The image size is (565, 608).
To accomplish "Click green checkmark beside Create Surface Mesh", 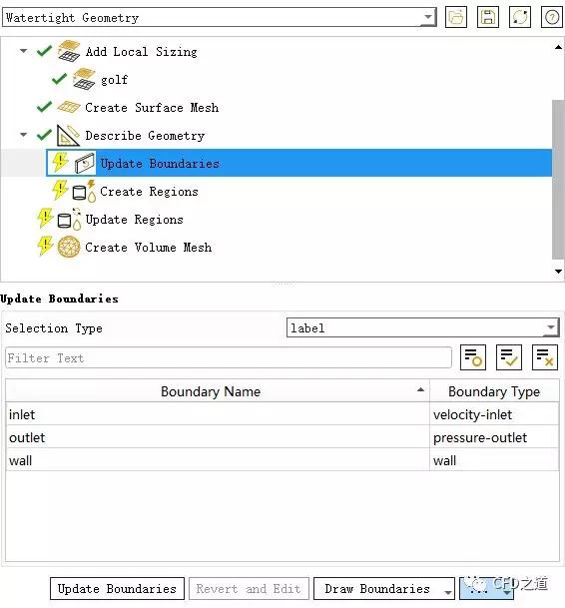I will pyautogui.click(x=44, y=107).
